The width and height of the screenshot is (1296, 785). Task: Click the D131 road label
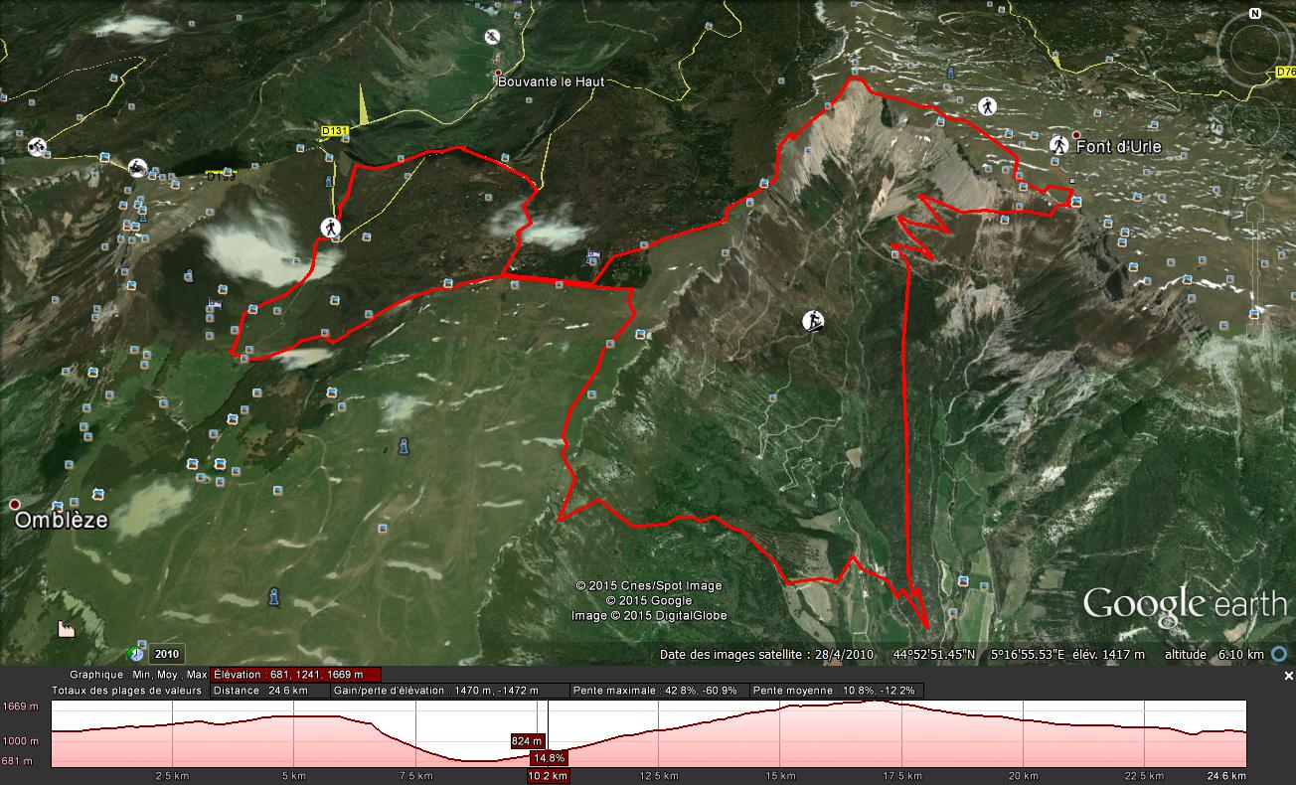333,130
